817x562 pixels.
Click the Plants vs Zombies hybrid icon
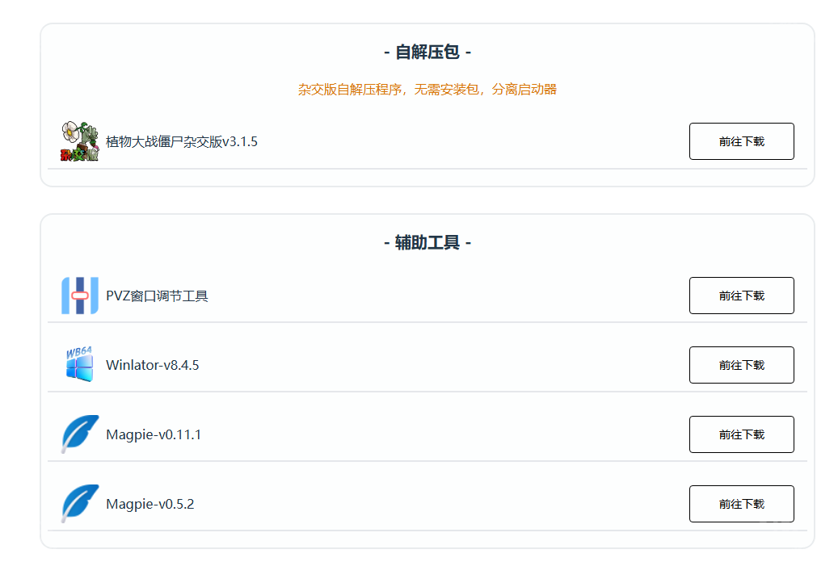(79, 141)
